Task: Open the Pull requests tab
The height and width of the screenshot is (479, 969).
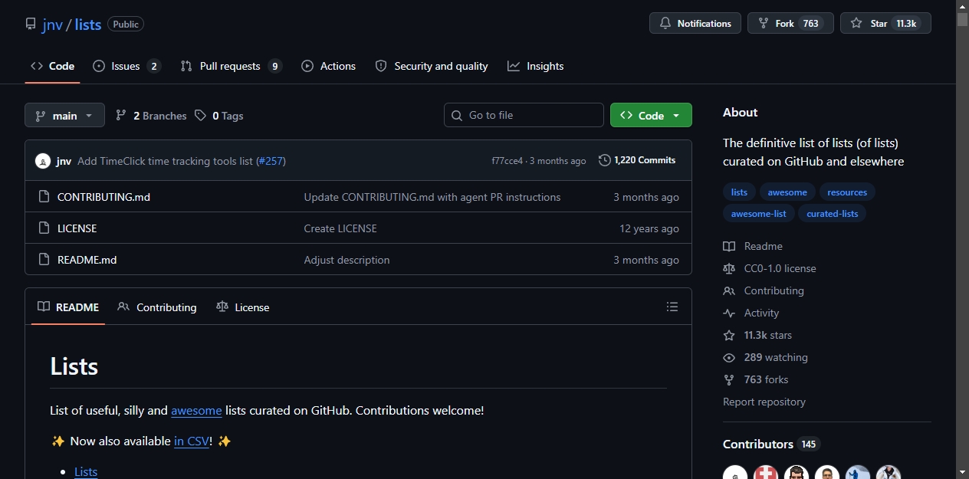Action: tap(231, 66)
